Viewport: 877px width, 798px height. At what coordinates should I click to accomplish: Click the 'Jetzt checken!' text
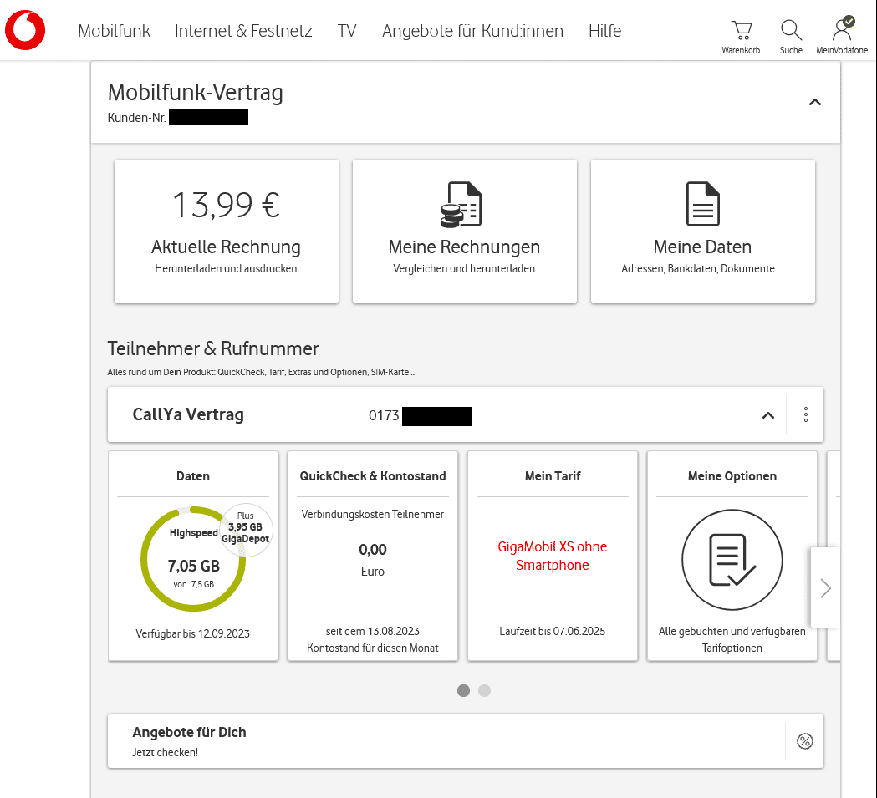tap(165, 752)
